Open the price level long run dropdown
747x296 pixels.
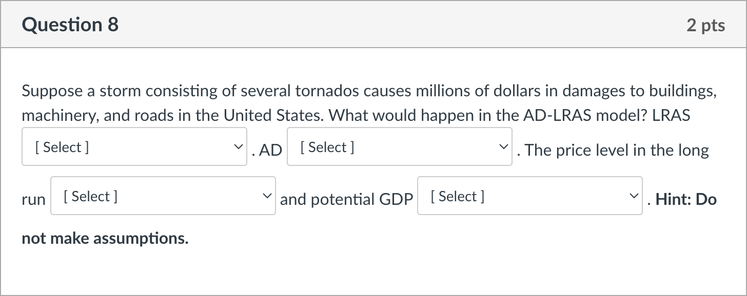163,196
